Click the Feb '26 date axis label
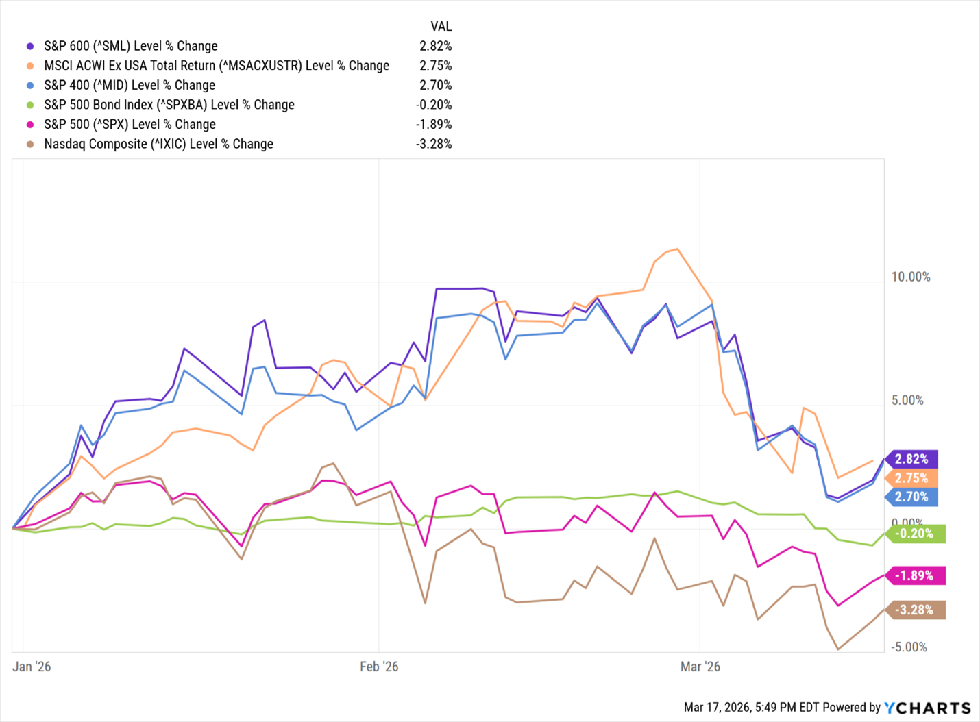Viewport: 980px width, 722px height. [x=379, y=667]
